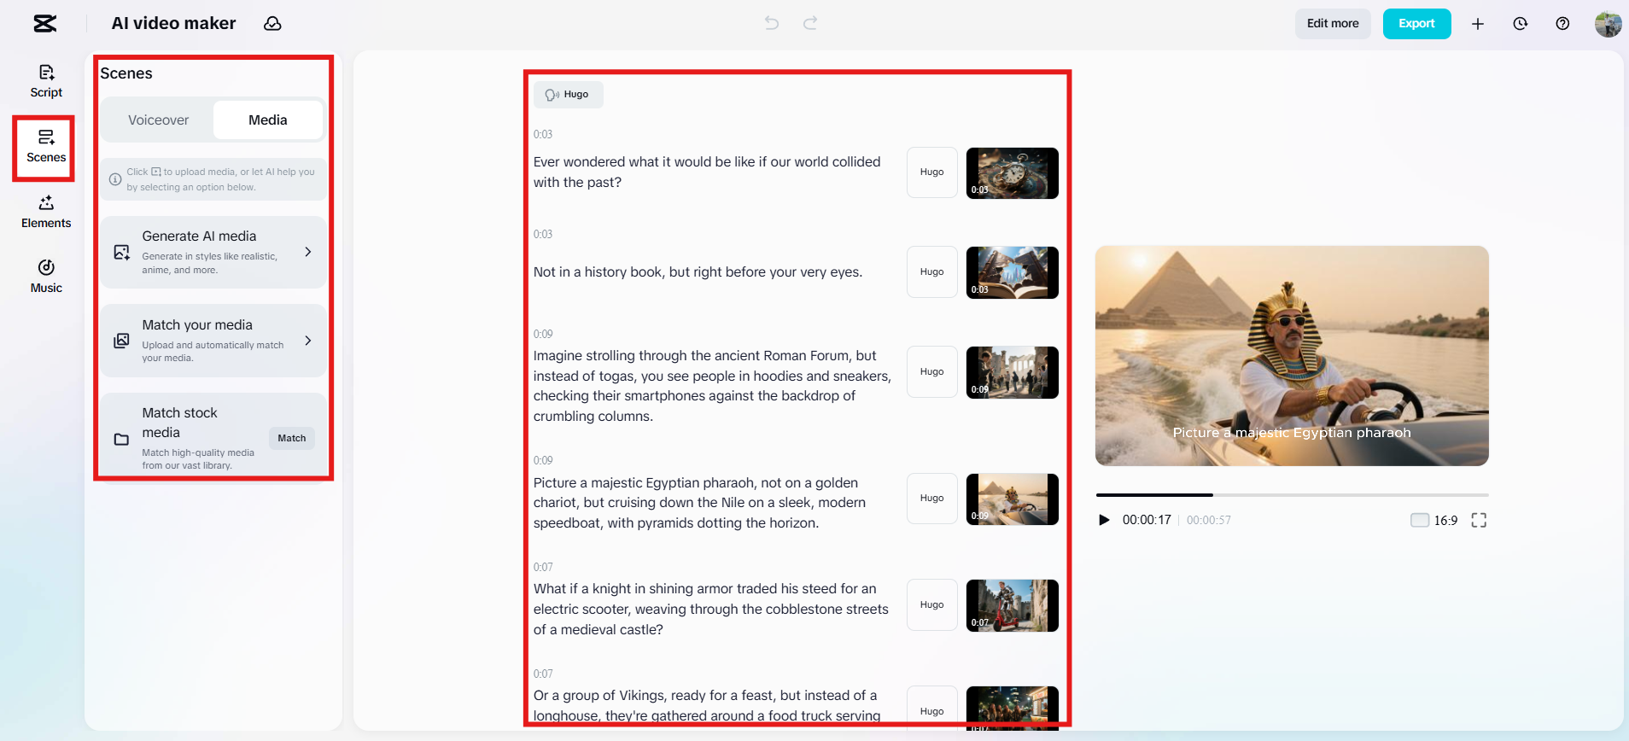This screenshot has height=741, width=1629.
Task: Open the Scenes panel in sidebar
Action: click(x=46, y=147)
